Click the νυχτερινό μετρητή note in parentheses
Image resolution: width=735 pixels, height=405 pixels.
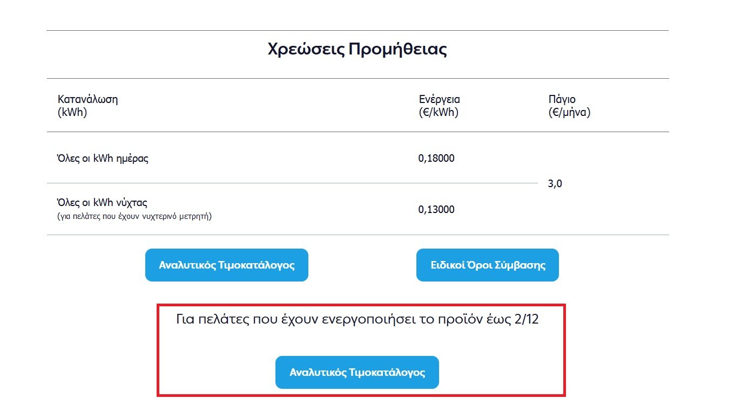(x=134, y=217)
